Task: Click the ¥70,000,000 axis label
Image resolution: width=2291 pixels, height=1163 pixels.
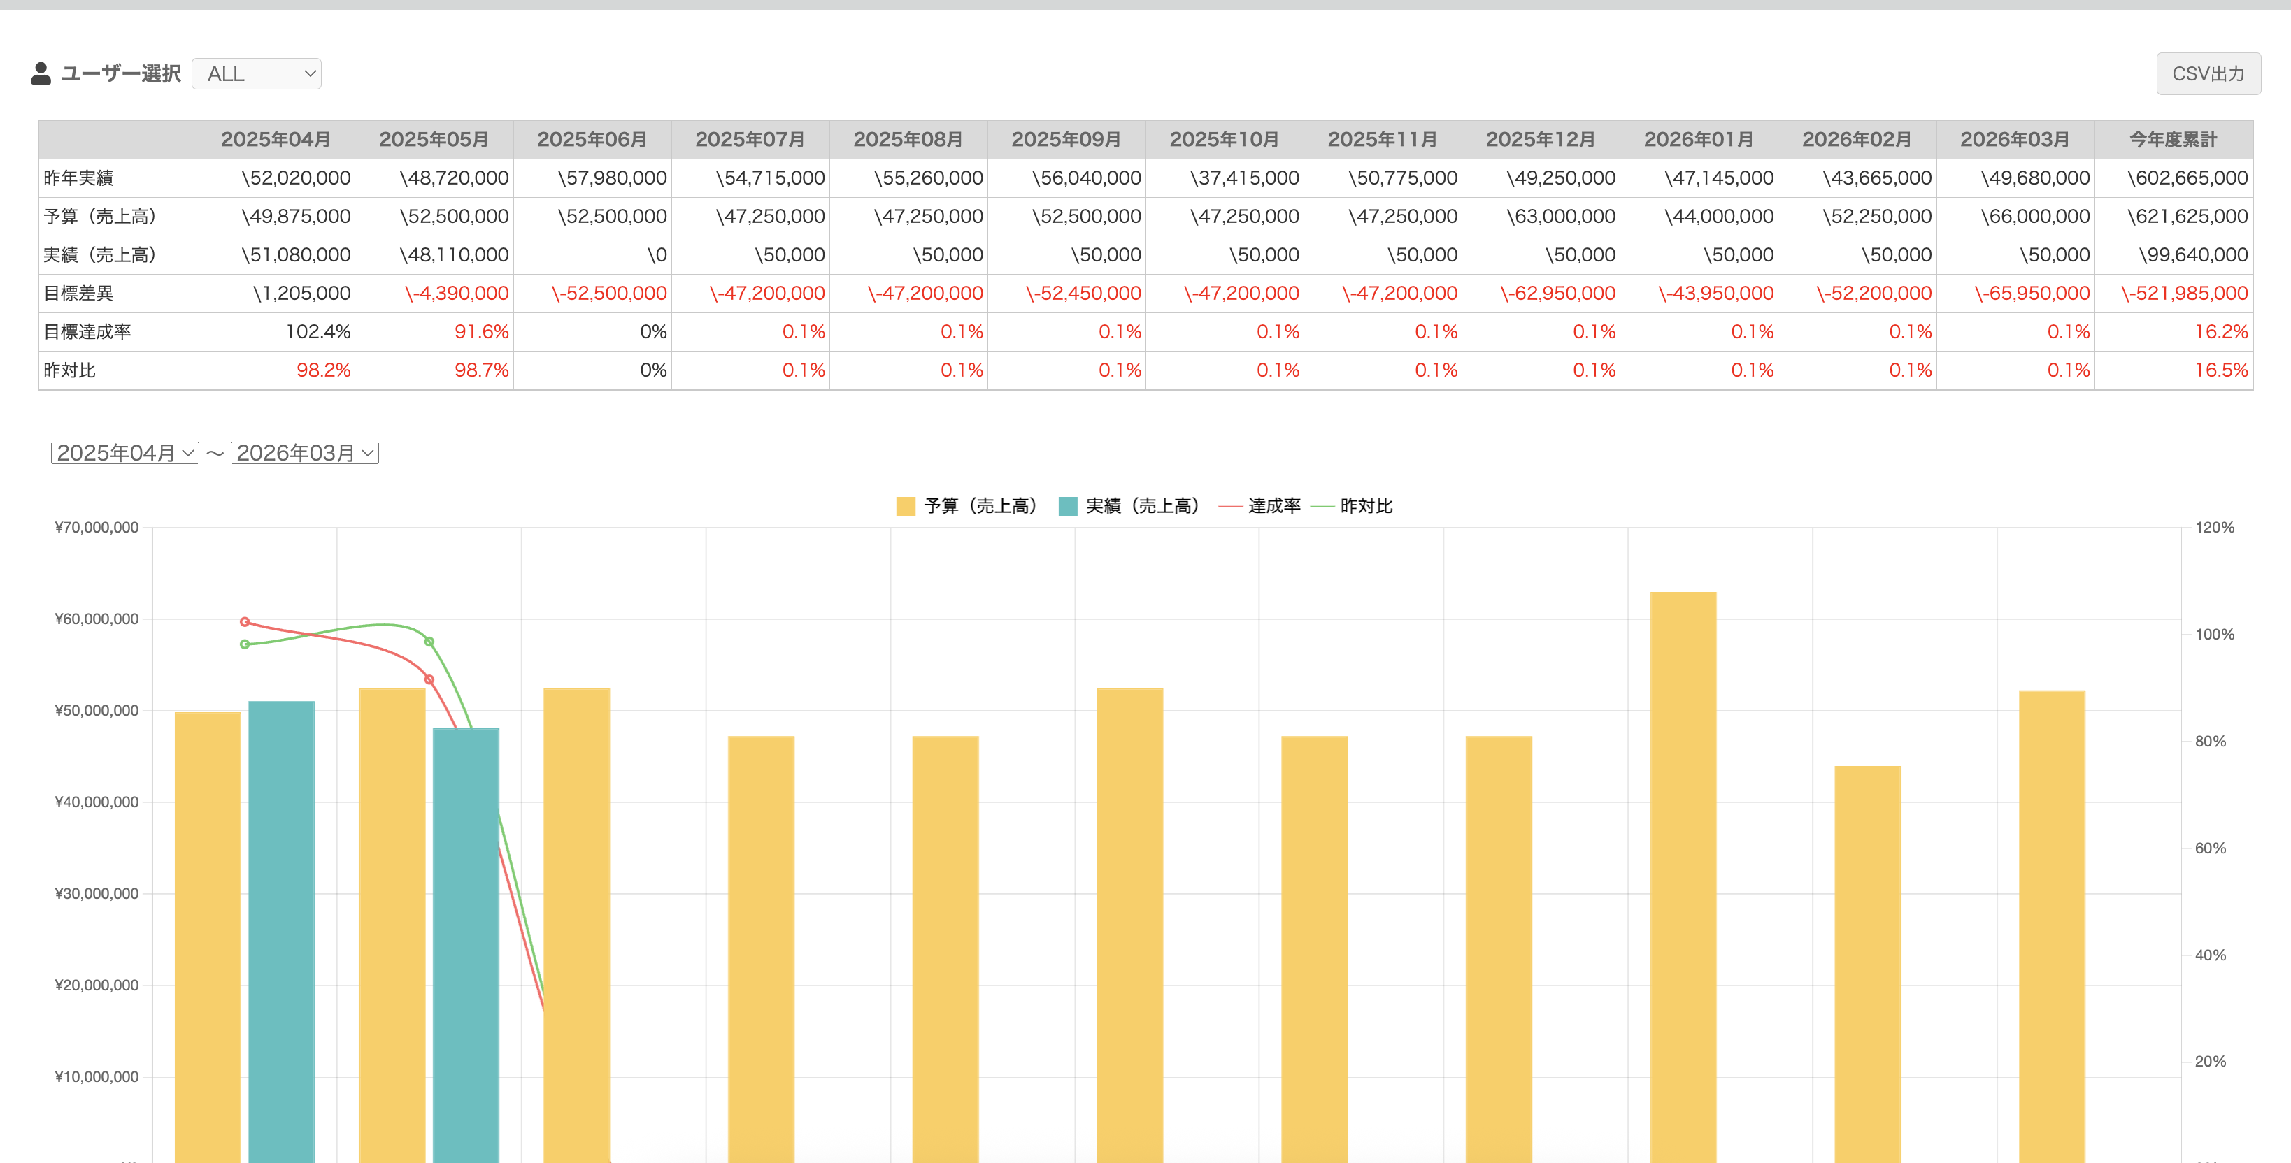Action: point(97,527)
